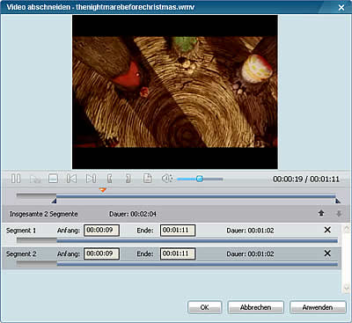
Task: Click the main timeline track bar
Action: point(176,195)
